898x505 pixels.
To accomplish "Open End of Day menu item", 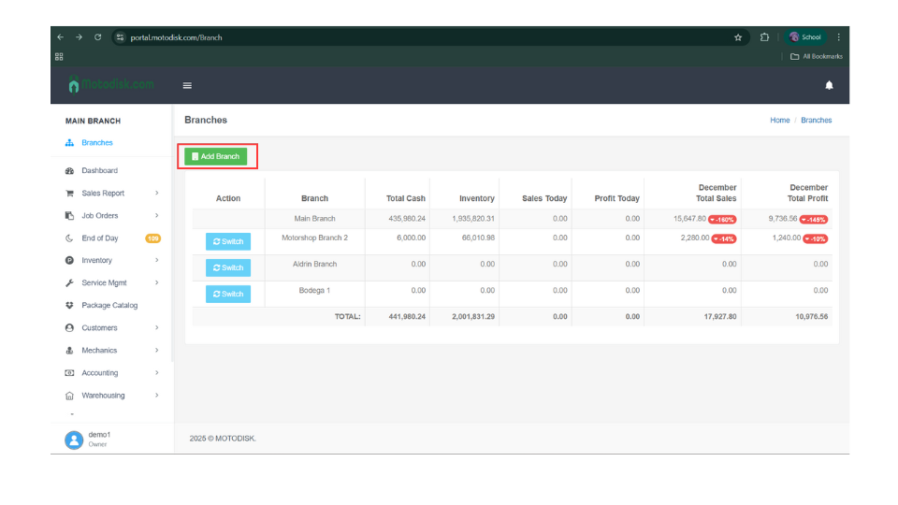I will click(100, 238).
